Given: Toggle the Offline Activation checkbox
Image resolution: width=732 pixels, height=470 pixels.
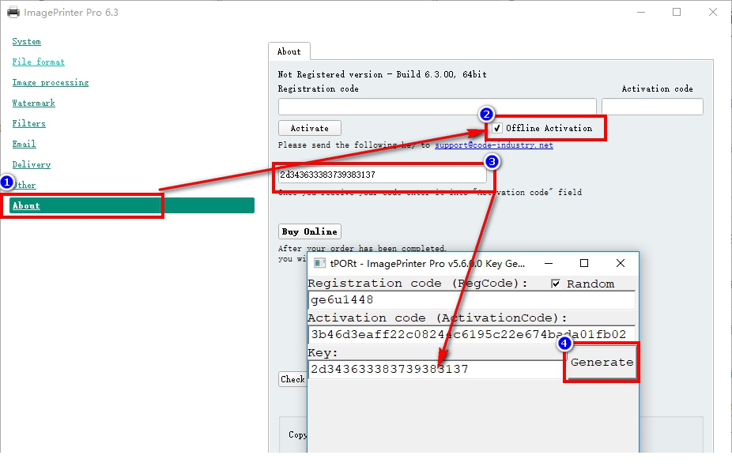Looking at the screenshot, I should point(498,128).
